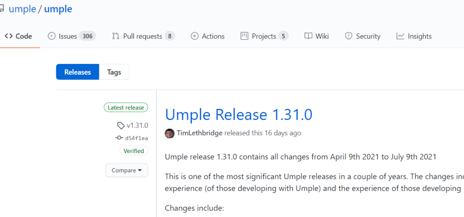Click the commit icon beside d54f1ea
464x217 pixels.
(x=119, y=138)
